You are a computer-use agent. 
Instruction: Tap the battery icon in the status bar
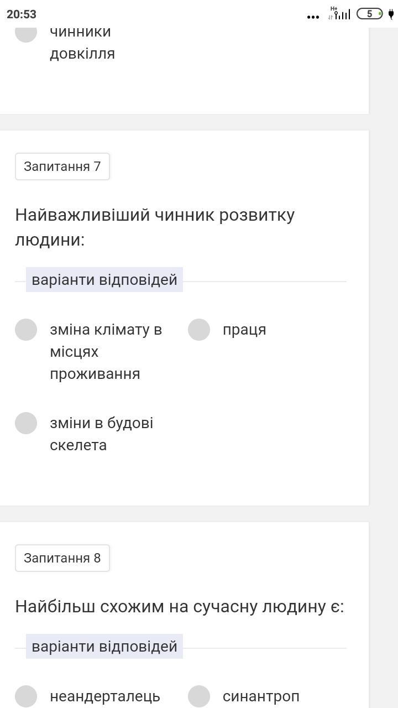point(369,14)
